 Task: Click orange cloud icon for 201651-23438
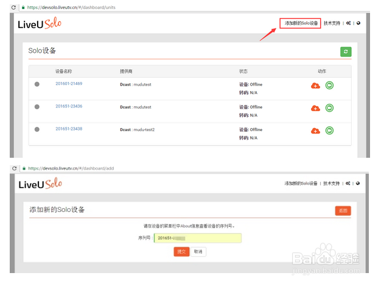(x=315, y=131)
